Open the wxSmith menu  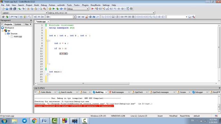coord(61,5)
